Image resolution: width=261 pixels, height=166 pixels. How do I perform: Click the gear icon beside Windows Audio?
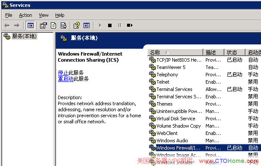[x=152, y=140]
